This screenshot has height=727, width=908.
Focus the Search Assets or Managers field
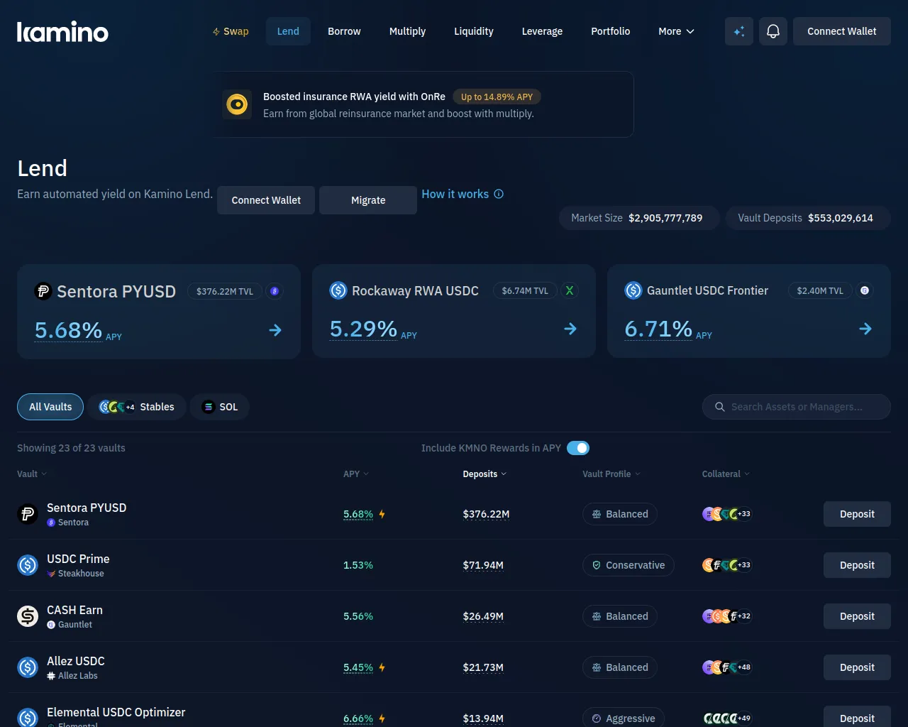(797, 407)
